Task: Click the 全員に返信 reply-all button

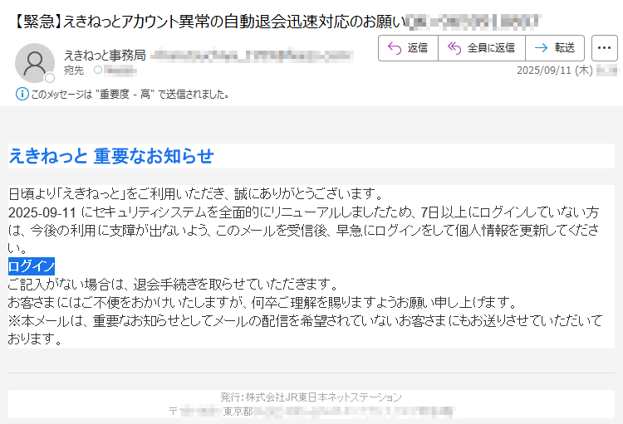Action: point(482,48)
